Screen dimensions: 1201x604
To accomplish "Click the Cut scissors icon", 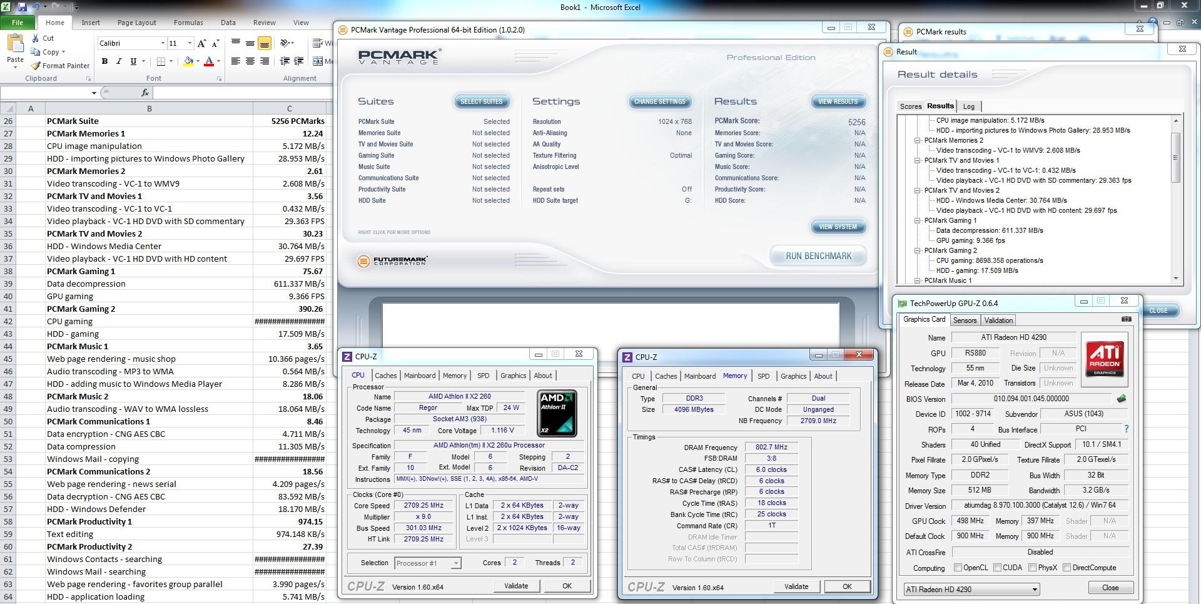I will 36,38.
